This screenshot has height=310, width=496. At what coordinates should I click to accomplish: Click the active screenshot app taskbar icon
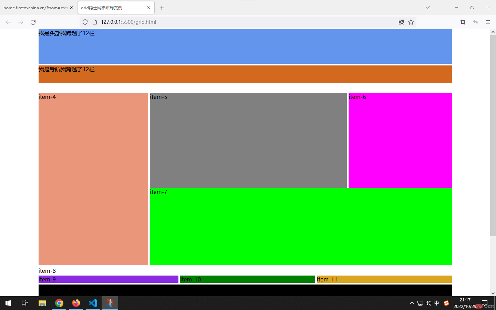(x=110, y=303)
